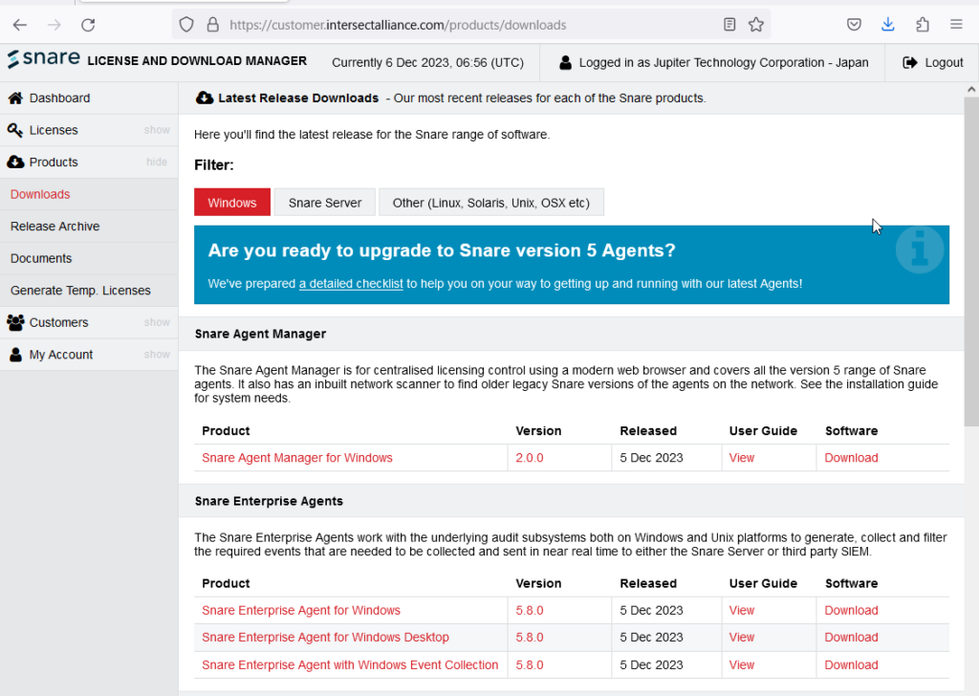Image resolution: width=979 pixels, height=696 pixels.
Task: Open the browser hamburger menu
Action: 956,25
